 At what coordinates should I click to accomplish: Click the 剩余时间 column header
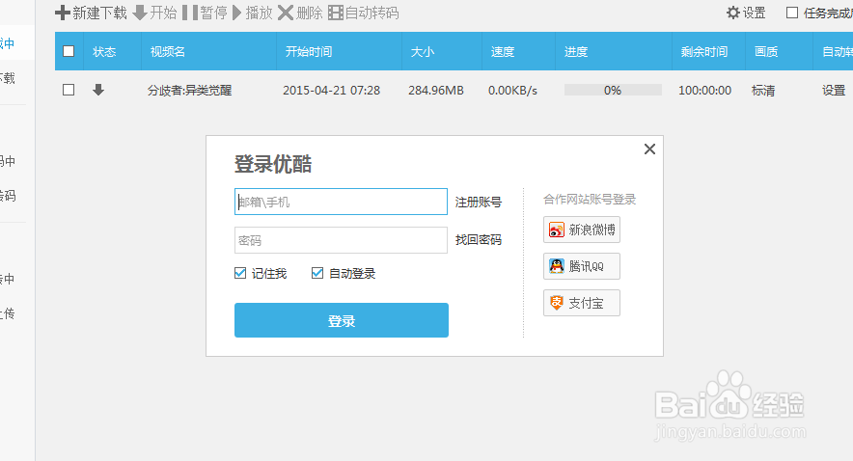point(704,52)
